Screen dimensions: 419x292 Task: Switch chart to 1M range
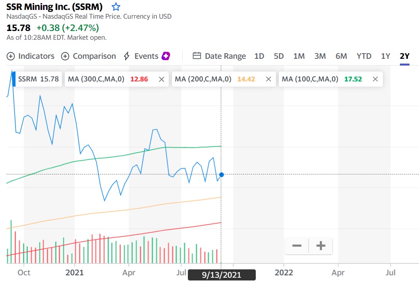[x=299, y=56]
